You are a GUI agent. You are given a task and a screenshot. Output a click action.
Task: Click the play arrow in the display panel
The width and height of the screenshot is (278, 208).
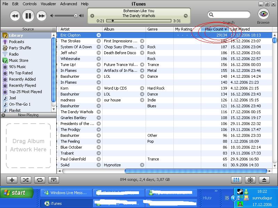[92, 16]
